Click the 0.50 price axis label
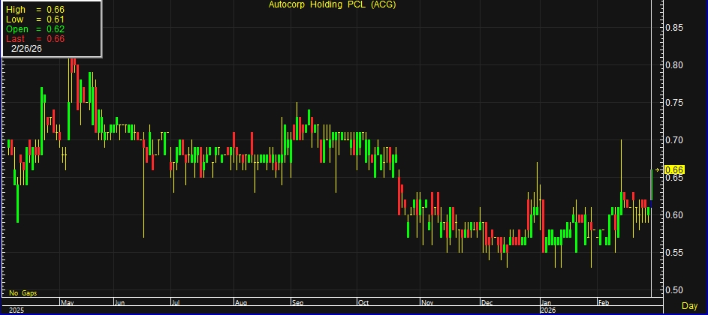The width and height of the screenshot is (708, 315). pyautogui.click(x=673, y=290)
